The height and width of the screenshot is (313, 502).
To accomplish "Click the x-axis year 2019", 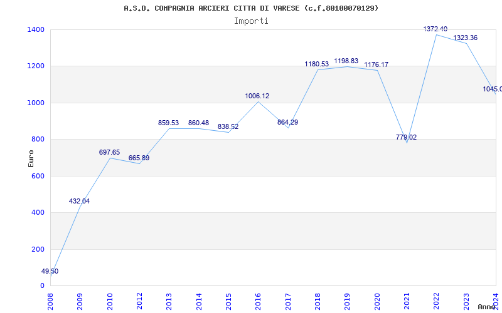I will click(x=348, y=302).
